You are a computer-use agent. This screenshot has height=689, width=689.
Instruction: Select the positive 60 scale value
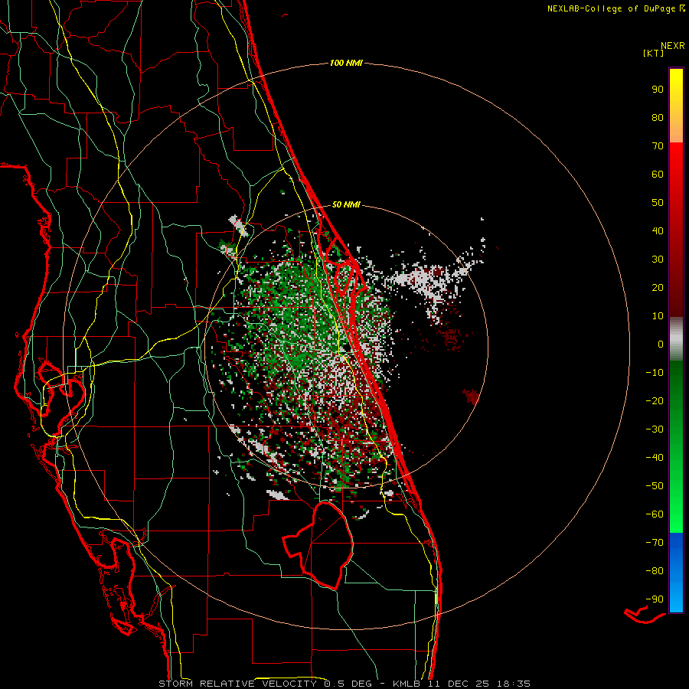(x=658, y=175)
